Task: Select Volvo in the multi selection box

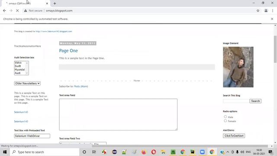Action: point(18,62)
